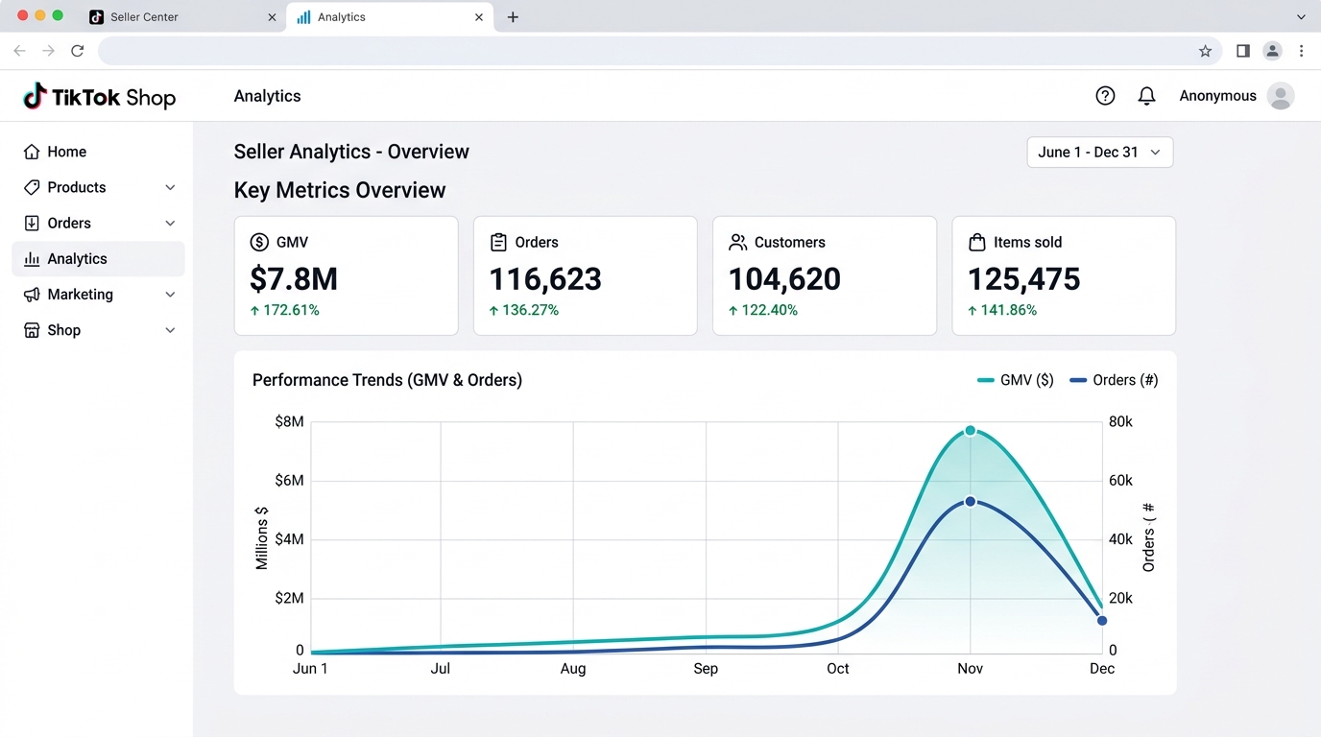Select the Analytics browser tab

(x=390, y=17)
